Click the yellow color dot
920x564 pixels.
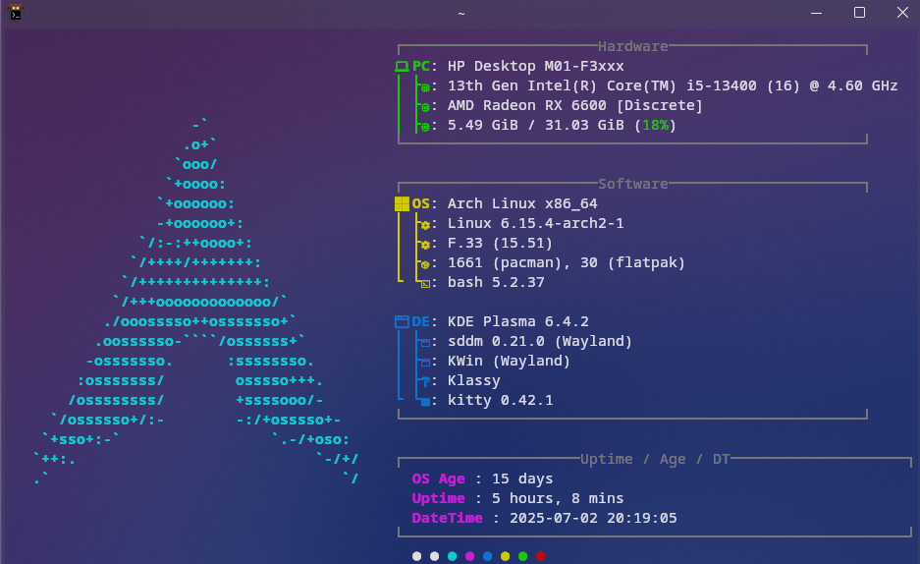pyautogui.click(x=506, y=556)
